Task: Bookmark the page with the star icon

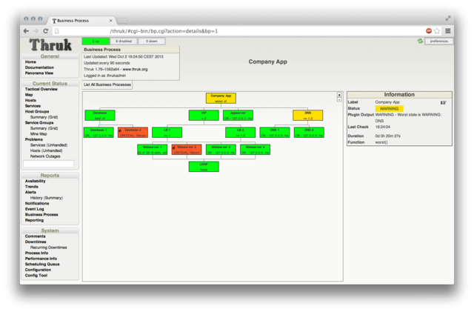Action: click(438, 31)
